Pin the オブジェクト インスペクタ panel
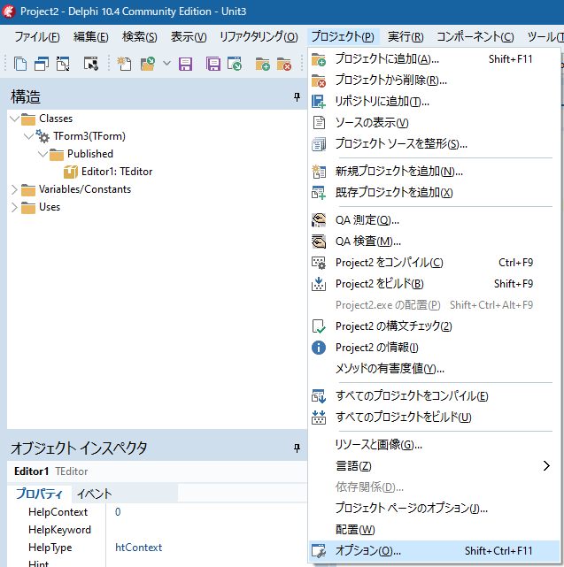 tap(297, 448)
